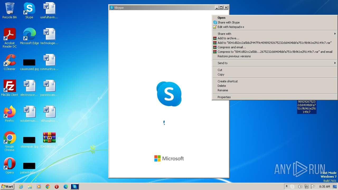Image resolution: width=338 pixels, height=190 pixels.
Task: Select Acrobat Reader DC desktop icon
Action: [10, 38]
